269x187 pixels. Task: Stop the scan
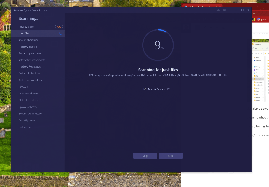[x=171, y=156]
